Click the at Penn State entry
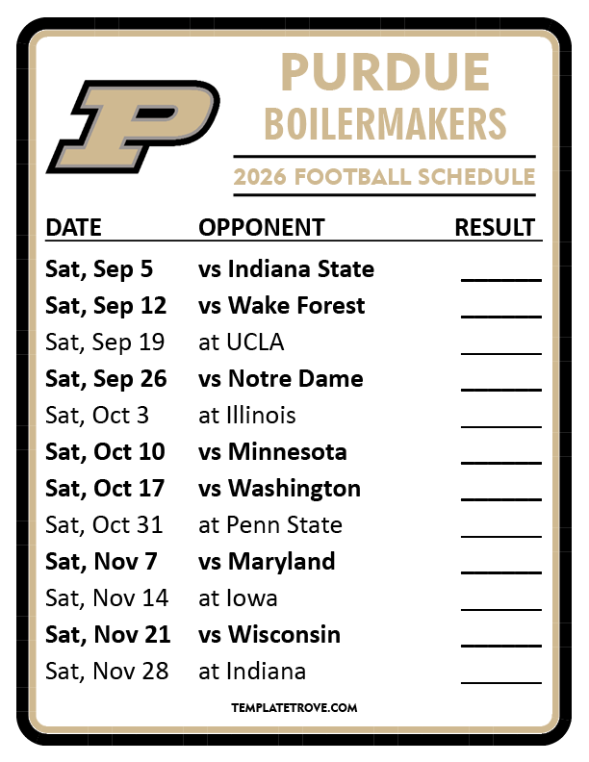Image resolution: width=589 pixels, height=762 pixels. tap(270, 524)
